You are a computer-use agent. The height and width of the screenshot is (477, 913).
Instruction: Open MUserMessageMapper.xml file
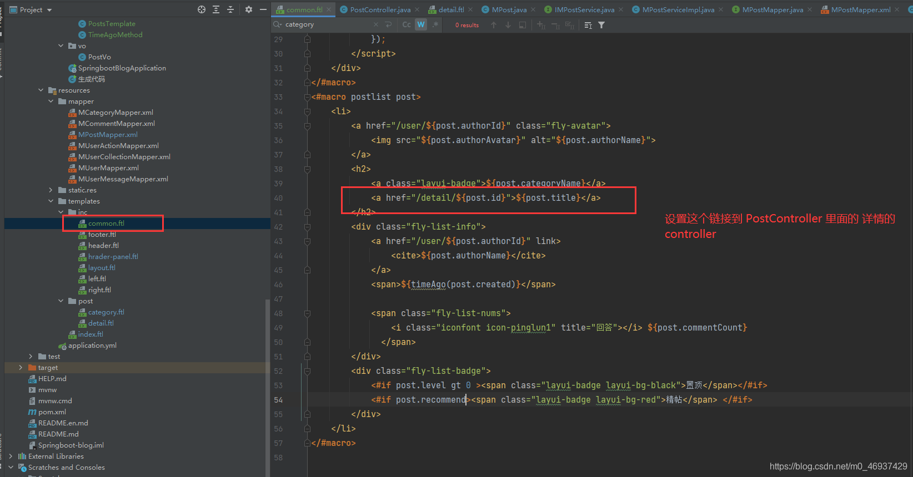click(123, 179)
